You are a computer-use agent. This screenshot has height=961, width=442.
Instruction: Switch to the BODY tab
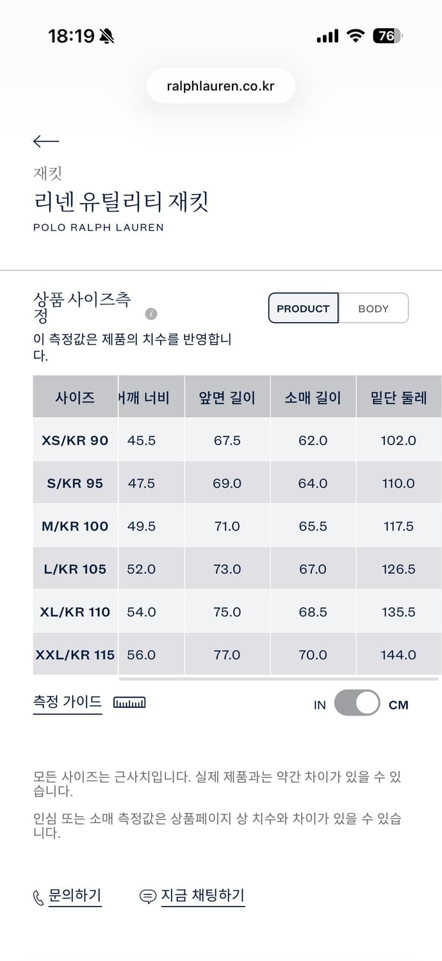(374, 308)
